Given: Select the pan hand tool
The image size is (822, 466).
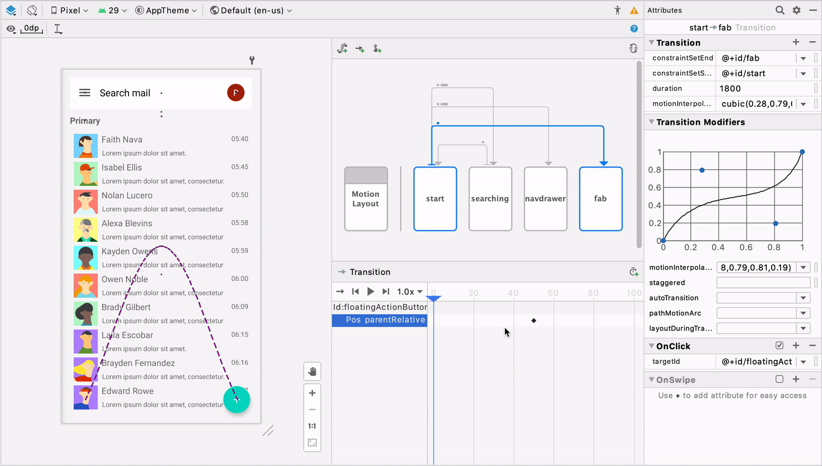Looking at the screenshot, I should pyautogui.click(x=312, y=371).
